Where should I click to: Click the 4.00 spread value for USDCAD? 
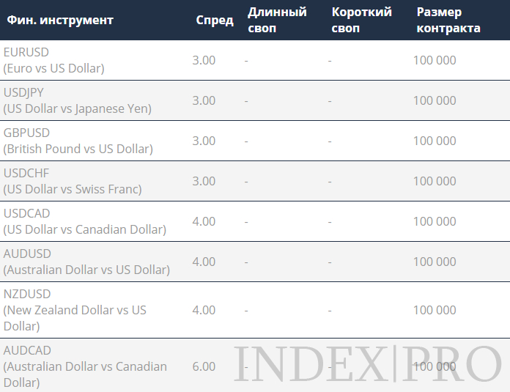(x=204, y=221)
